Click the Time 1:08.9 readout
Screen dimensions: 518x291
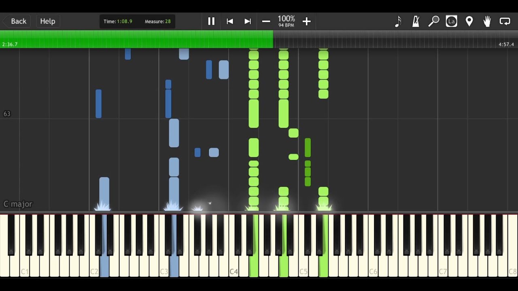[118, 21]
